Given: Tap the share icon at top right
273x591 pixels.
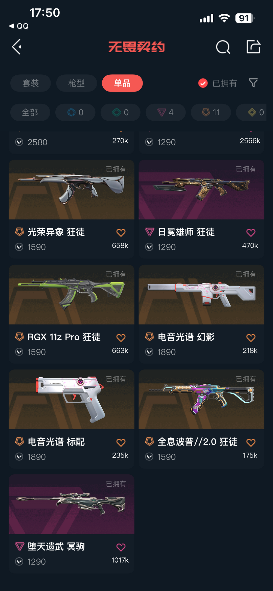Looking at the screenshot, I should pos(253,47).
